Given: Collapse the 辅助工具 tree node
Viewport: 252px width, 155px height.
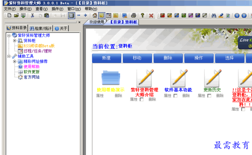Looking at the screenshot, I should click(x=9, y=56).
